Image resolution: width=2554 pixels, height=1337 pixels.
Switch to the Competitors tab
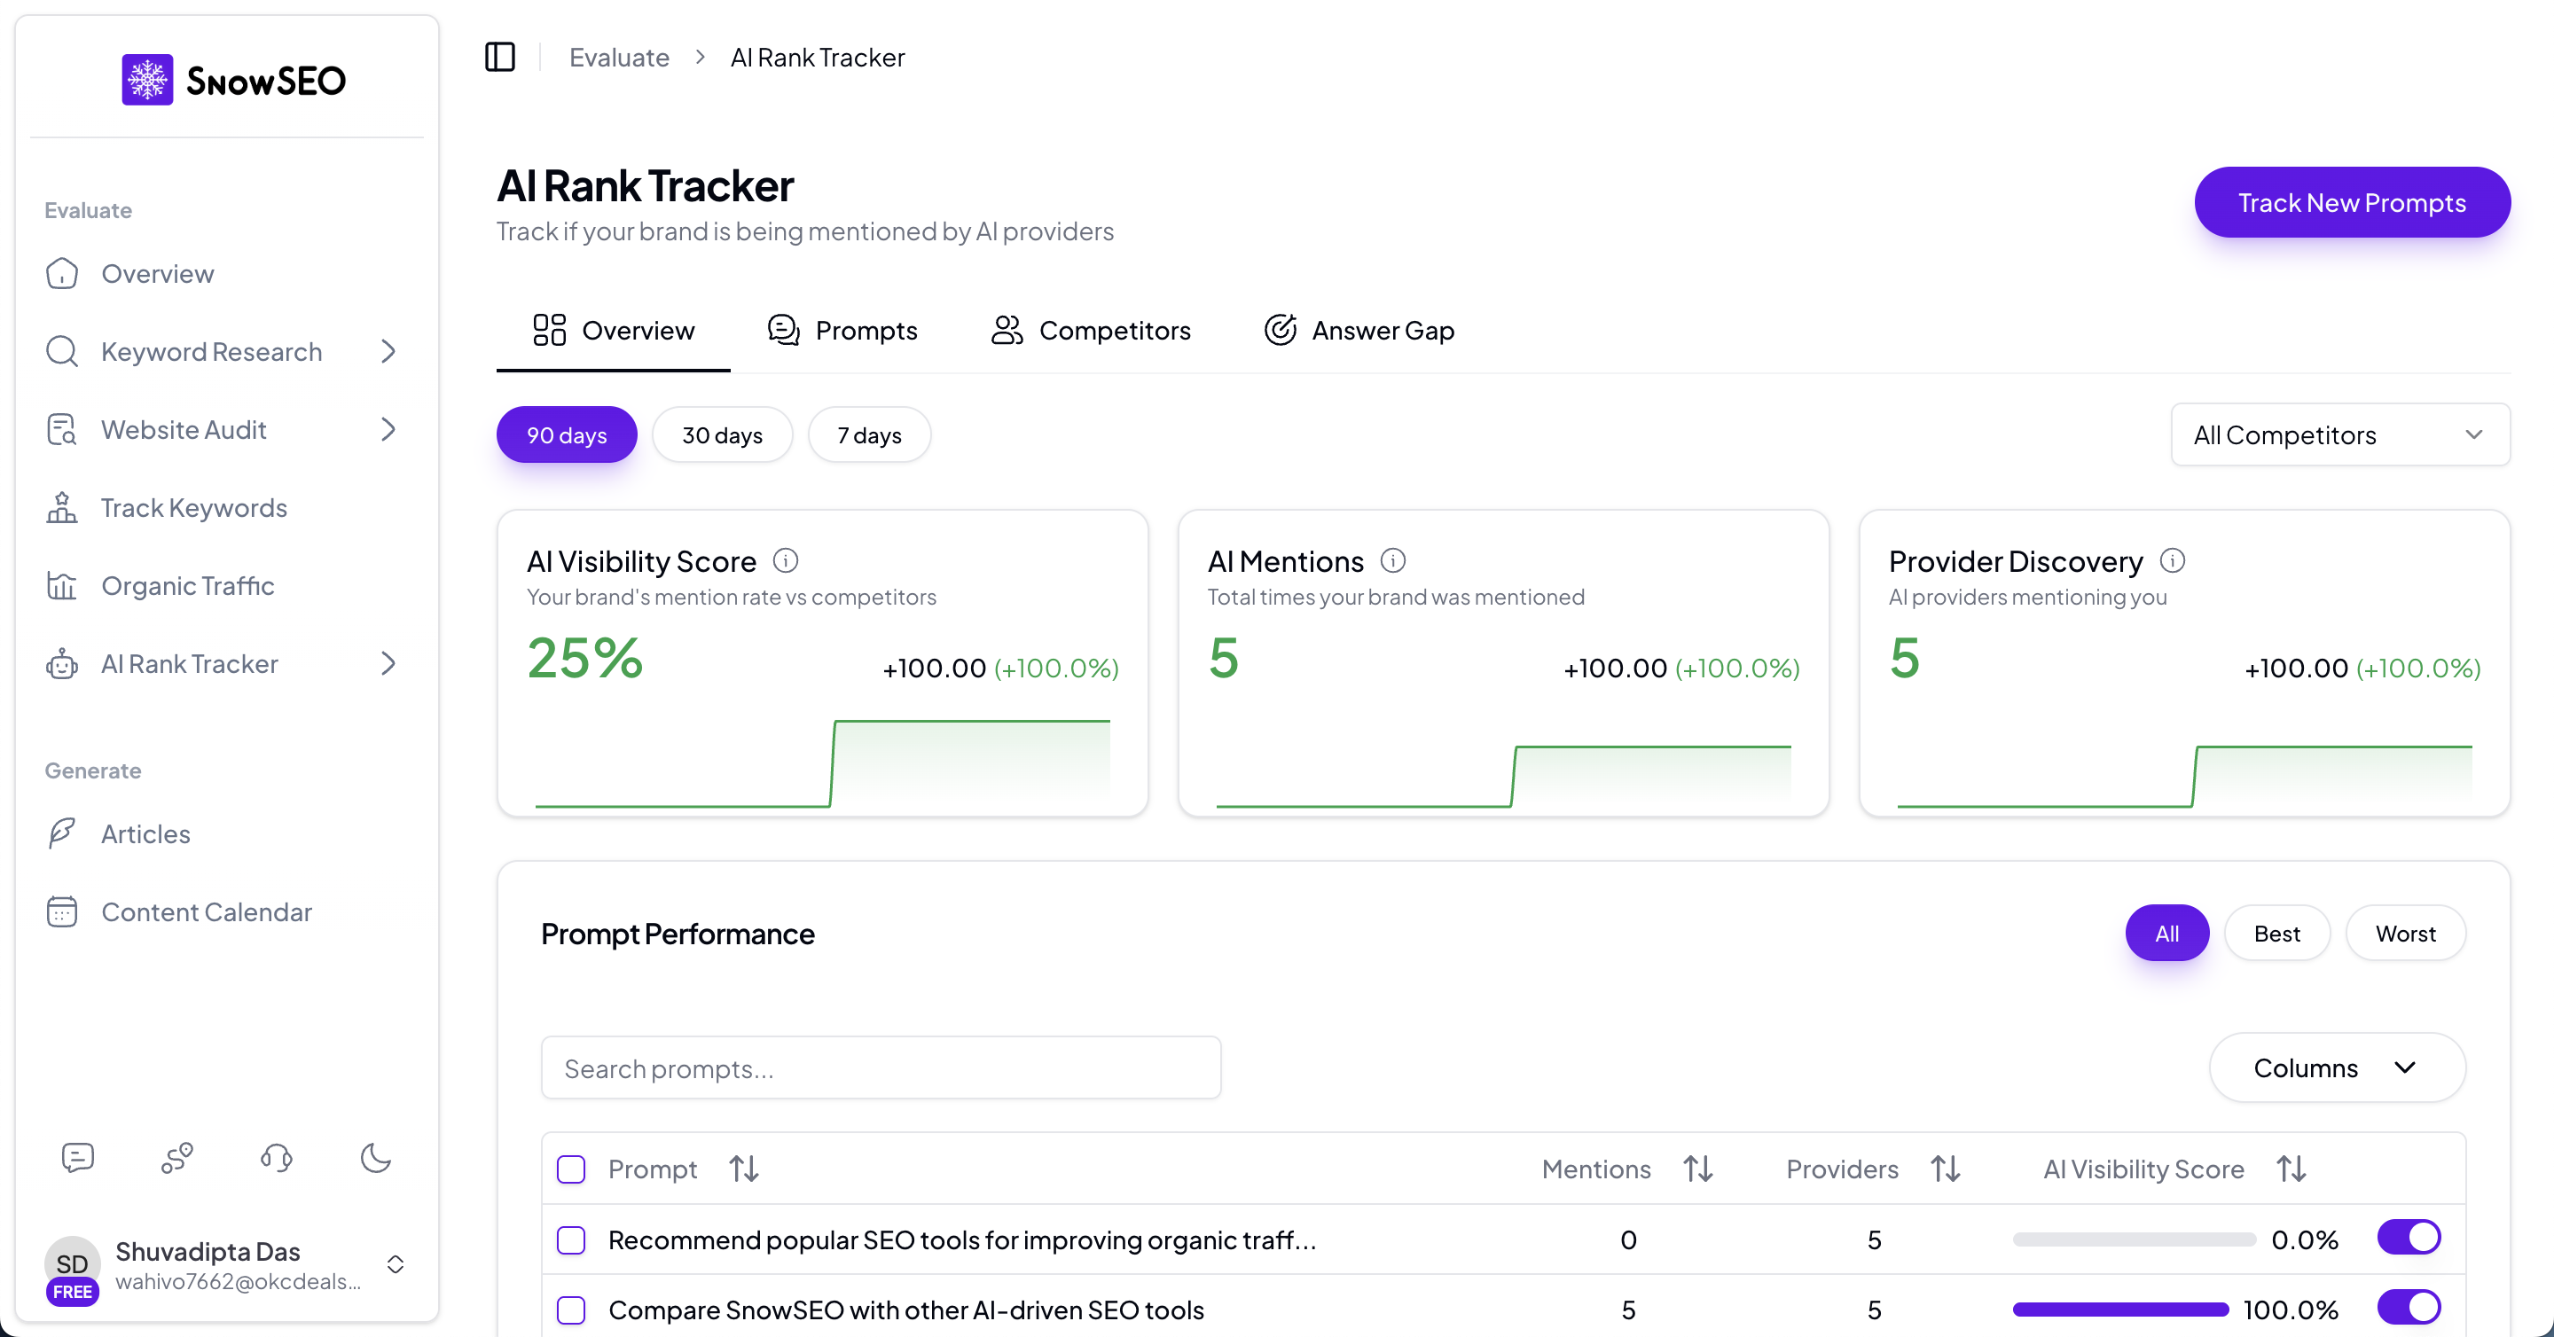[1091, 330]
